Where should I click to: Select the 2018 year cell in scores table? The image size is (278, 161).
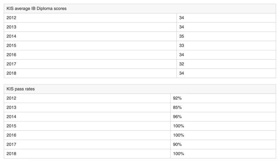coord(90,73)
